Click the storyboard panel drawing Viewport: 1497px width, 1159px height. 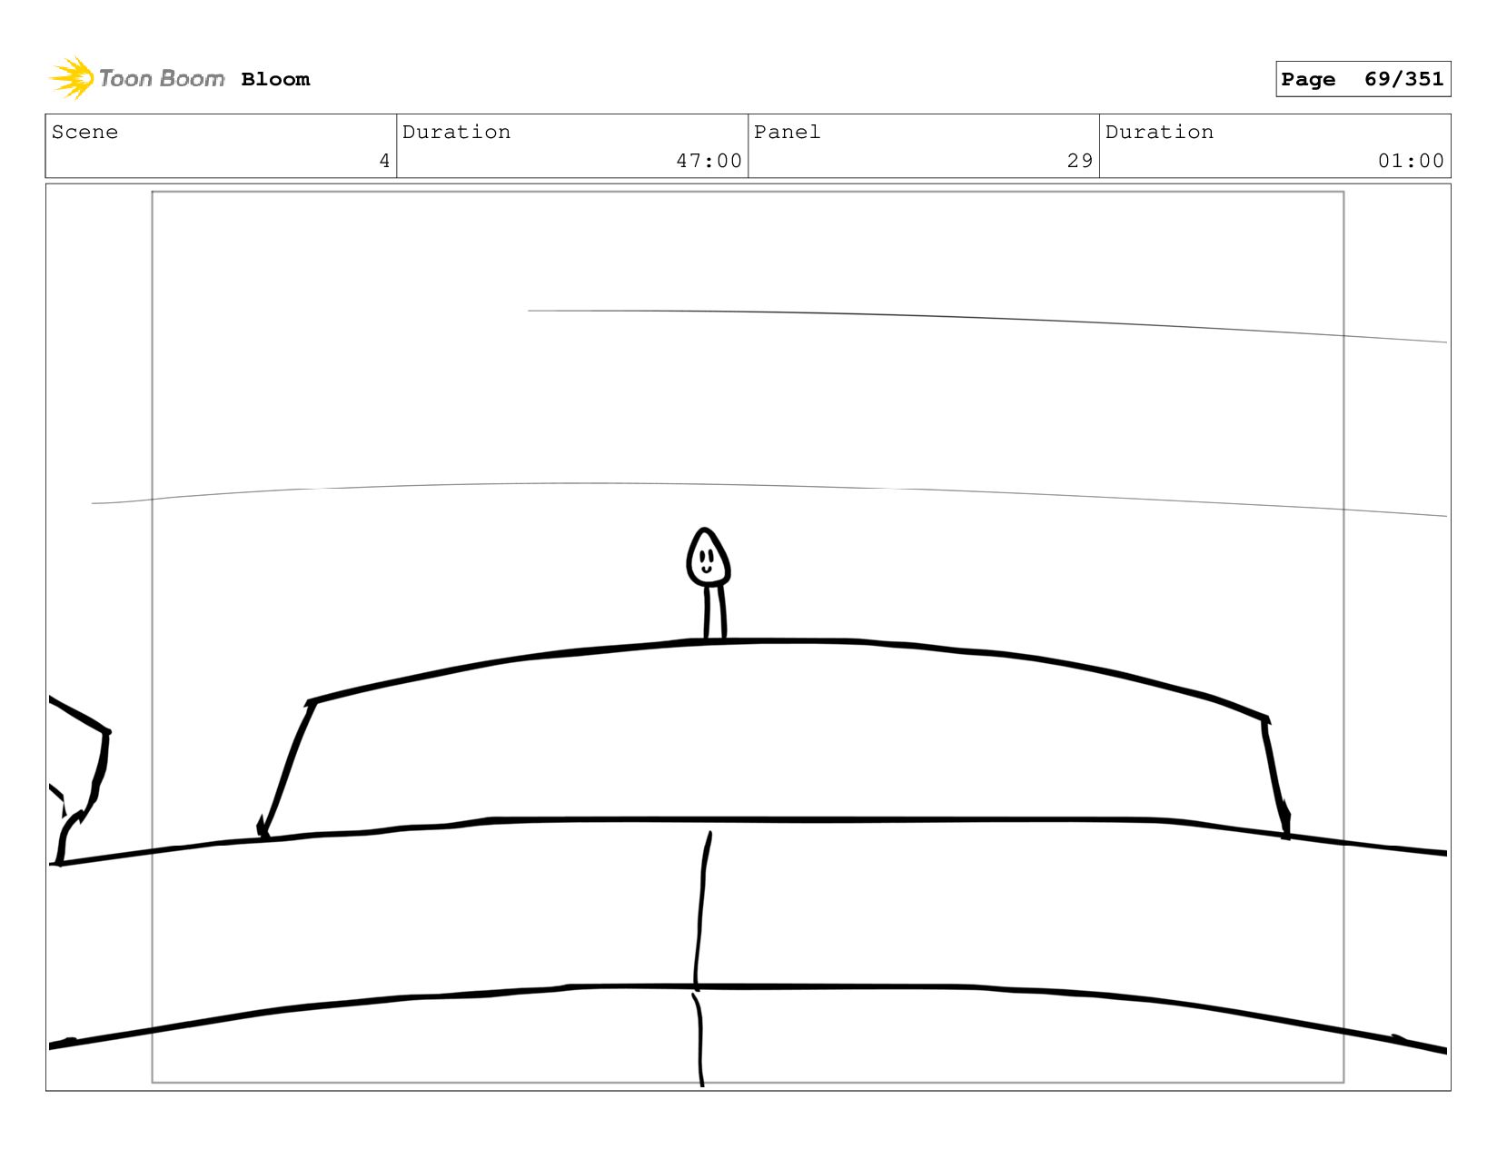click(x=748, y=637)
